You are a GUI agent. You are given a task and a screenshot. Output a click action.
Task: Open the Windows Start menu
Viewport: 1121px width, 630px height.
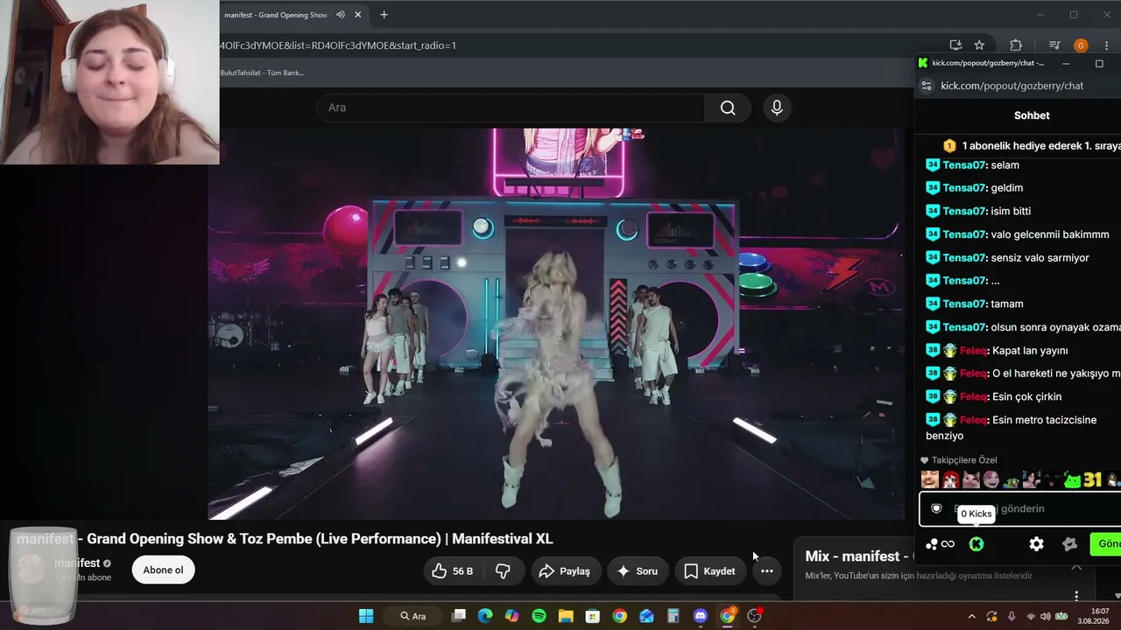(366, 616)
